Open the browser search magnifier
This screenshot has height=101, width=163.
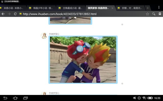[154, 14]
